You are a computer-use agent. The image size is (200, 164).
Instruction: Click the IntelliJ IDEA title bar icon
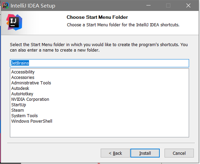pos(5,5)
